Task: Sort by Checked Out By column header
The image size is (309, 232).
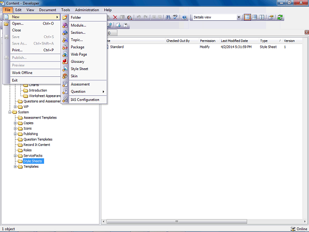Action: click(x=182, y=41)
